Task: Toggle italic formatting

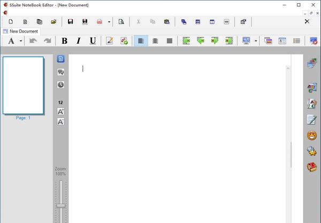Action: (79, 41)
